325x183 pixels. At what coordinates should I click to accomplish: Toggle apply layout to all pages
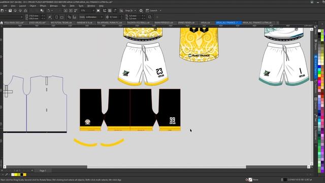pos(69,17)
